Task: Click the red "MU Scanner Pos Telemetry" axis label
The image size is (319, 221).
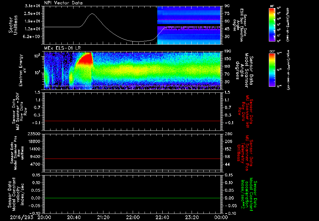Action: tap(245, 153)
